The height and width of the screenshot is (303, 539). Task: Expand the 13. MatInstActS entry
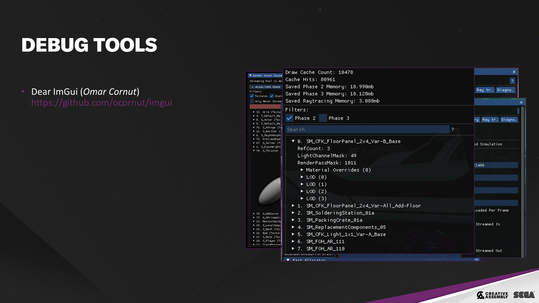[x=254, y=222]
